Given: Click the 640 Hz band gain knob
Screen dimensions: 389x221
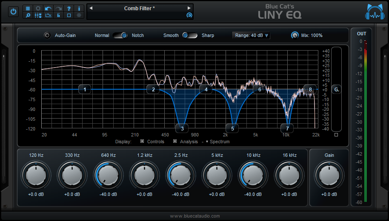Looking at the screenshot, I should pos(108,174).
